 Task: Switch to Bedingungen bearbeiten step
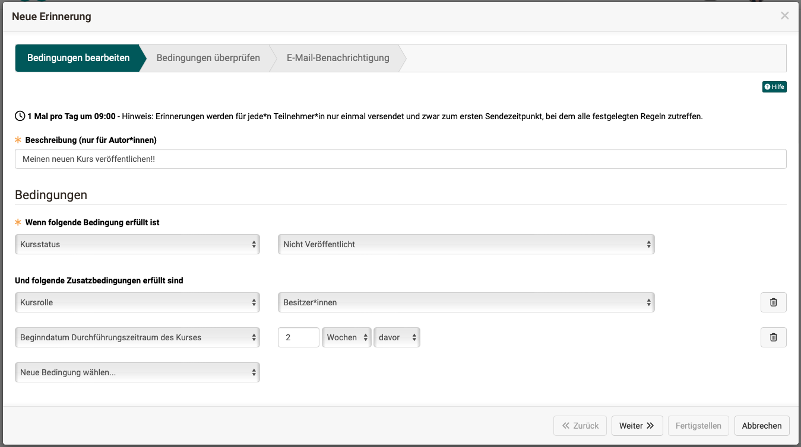click(x=78, y=58)
